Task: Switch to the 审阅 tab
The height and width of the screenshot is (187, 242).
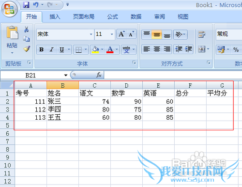Action: pyautogui.click(x=160, y=16)
